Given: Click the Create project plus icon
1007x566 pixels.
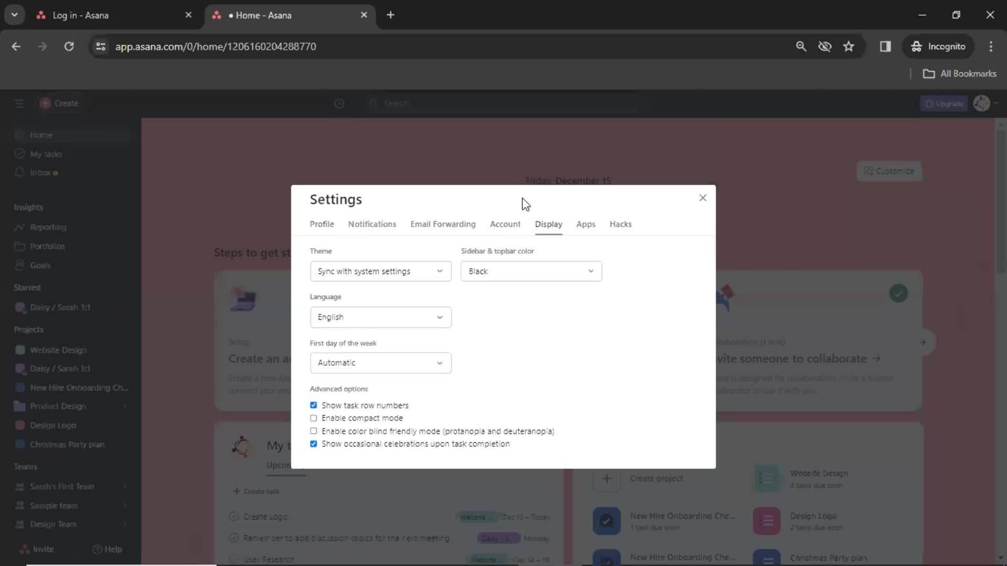Looking at the screenshot, I should point(606,478).
